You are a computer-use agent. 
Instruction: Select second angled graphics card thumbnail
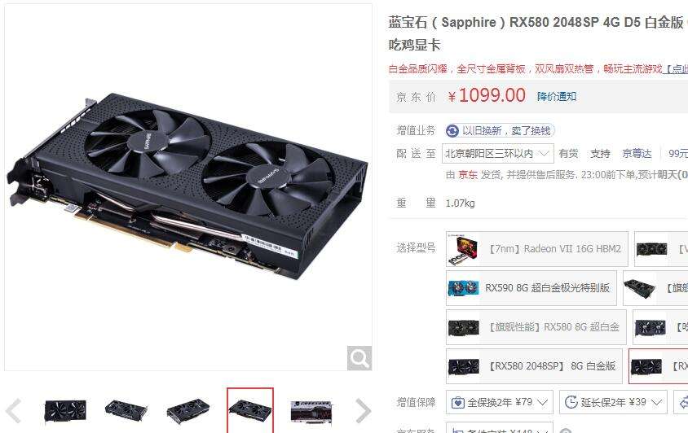126,411
